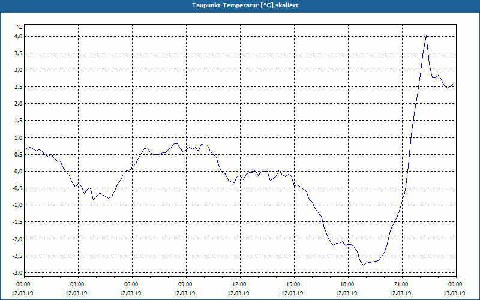
Task: Select the 2,5 y-axis label
Action: [19, 87]
